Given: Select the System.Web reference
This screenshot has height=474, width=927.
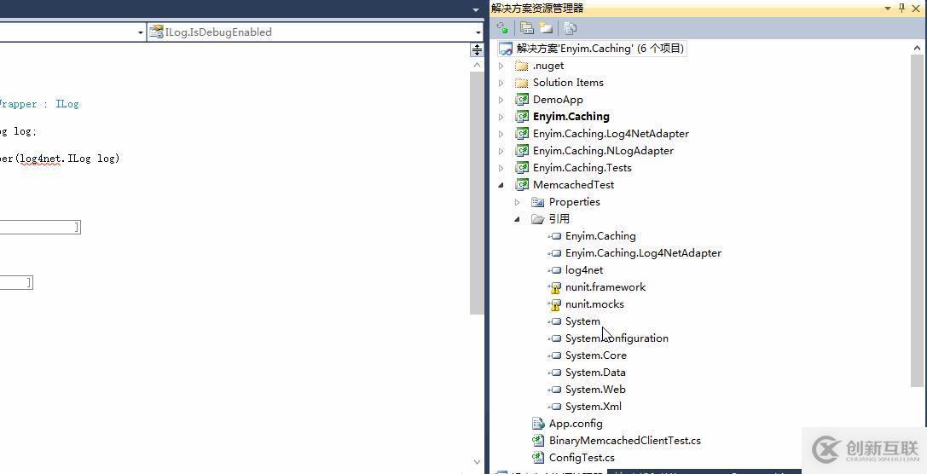Looking at the screenshot, I should (x=595, y=390).
